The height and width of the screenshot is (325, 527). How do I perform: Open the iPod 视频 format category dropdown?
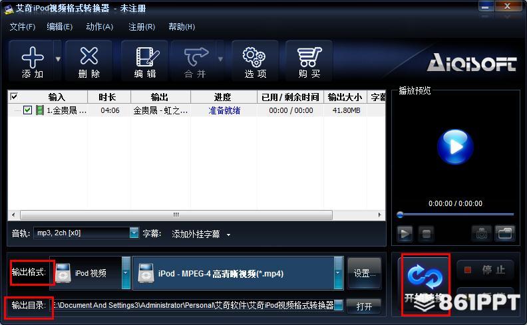(x=126, y=272)
